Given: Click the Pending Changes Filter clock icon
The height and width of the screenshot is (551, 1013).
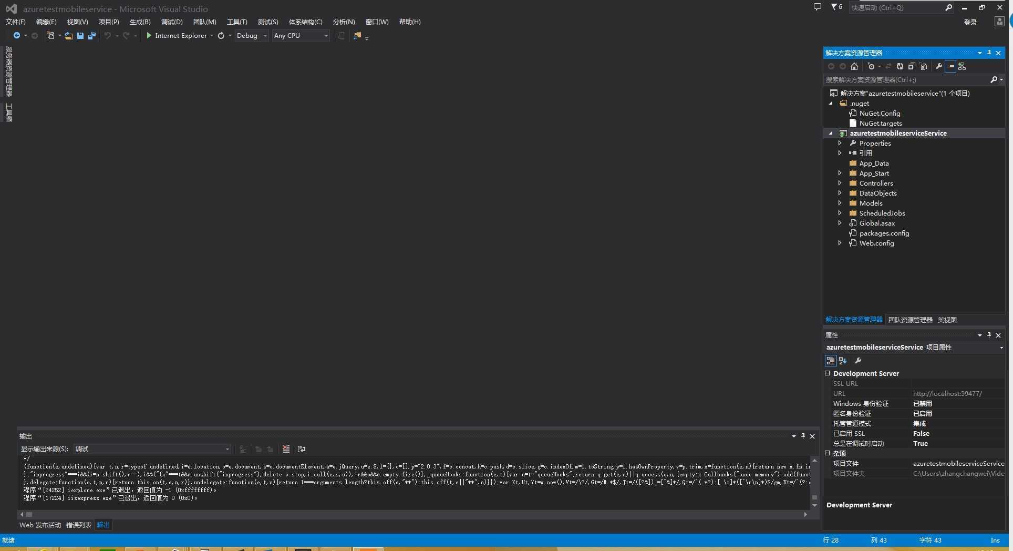Looking at the screenshot, I should click(871, 66).
